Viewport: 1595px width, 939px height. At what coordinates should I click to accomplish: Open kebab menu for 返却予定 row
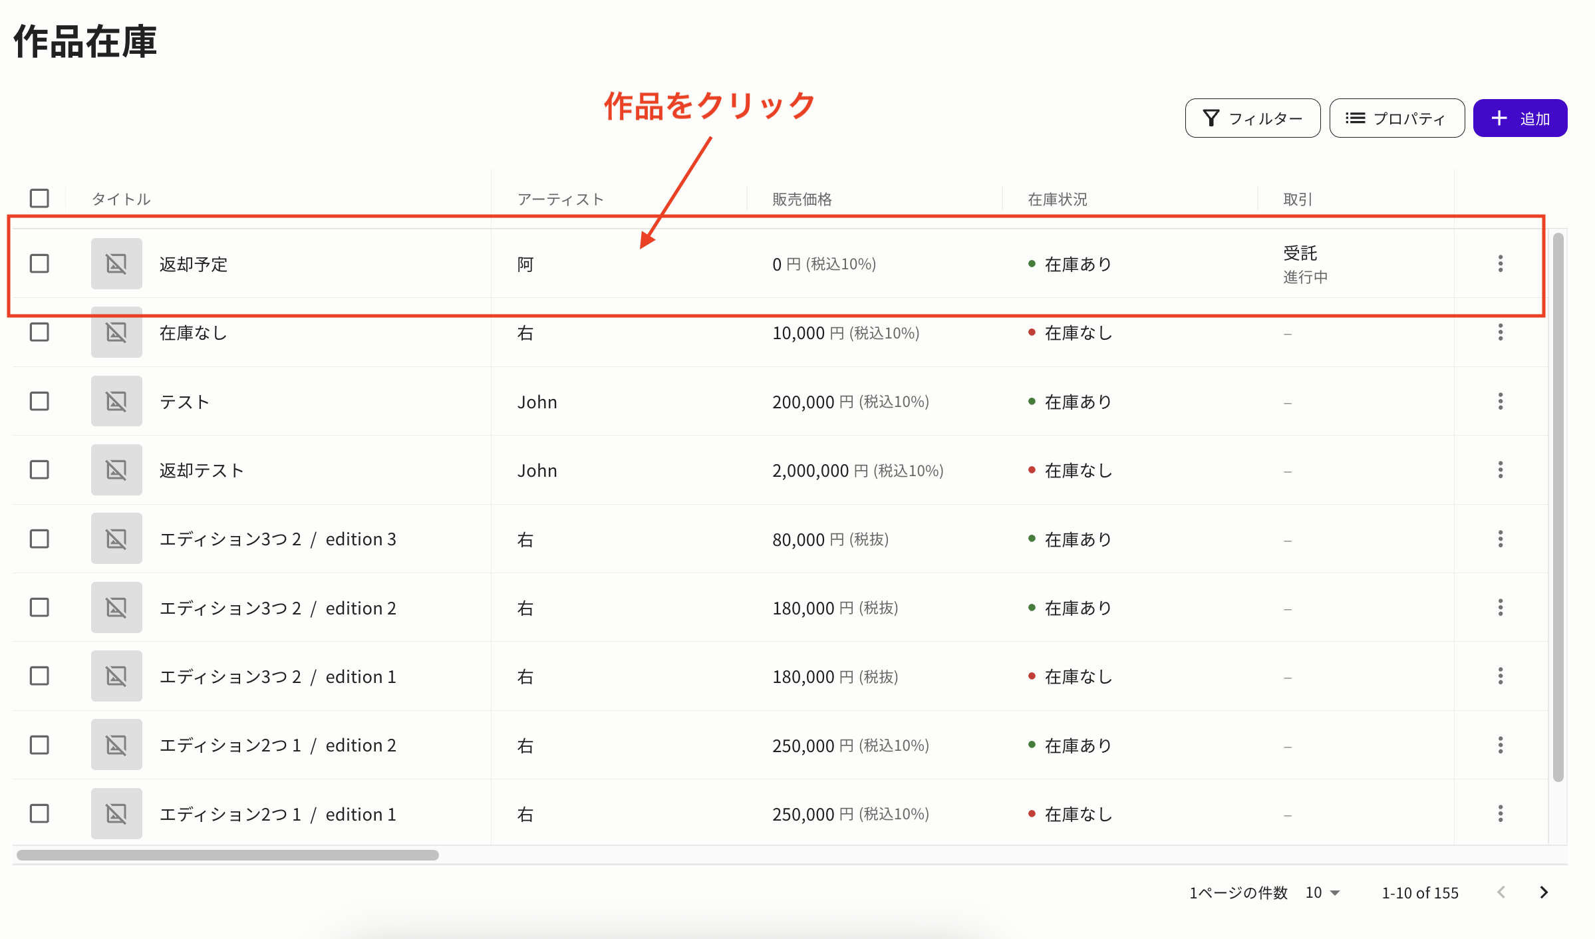[1500, 264]
